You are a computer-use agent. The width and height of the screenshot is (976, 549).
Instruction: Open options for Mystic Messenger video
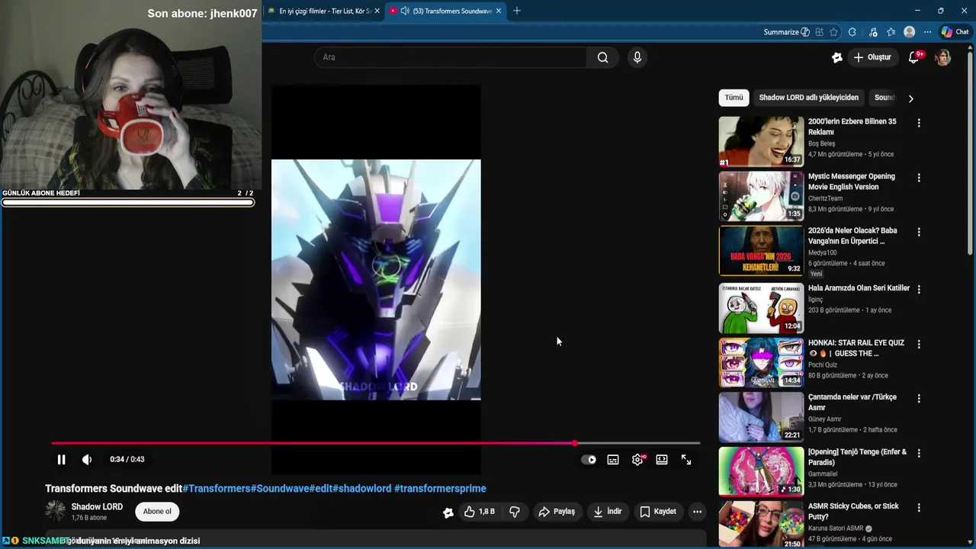coord(919,178)
